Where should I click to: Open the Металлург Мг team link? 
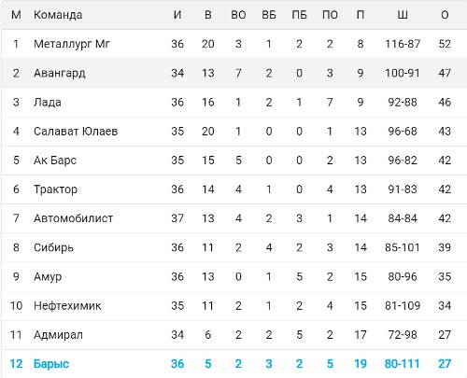coord(72,44)
